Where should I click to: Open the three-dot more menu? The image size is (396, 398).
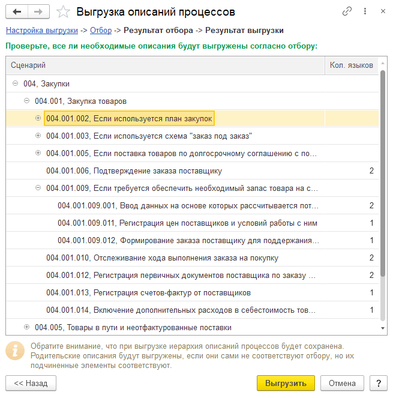[365, 11]
